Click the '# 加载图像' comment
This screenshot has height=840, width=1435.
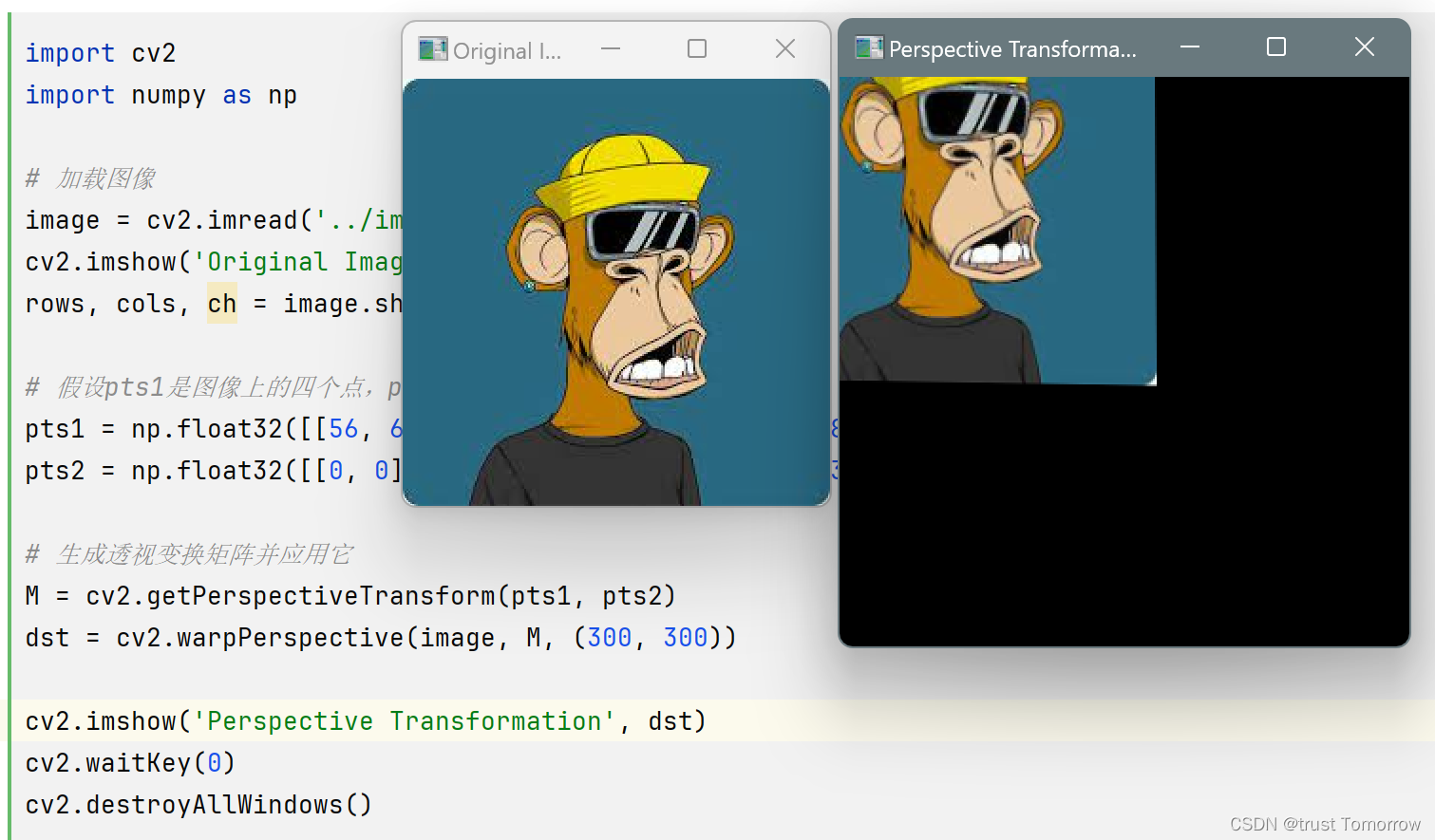coord(90,178)
